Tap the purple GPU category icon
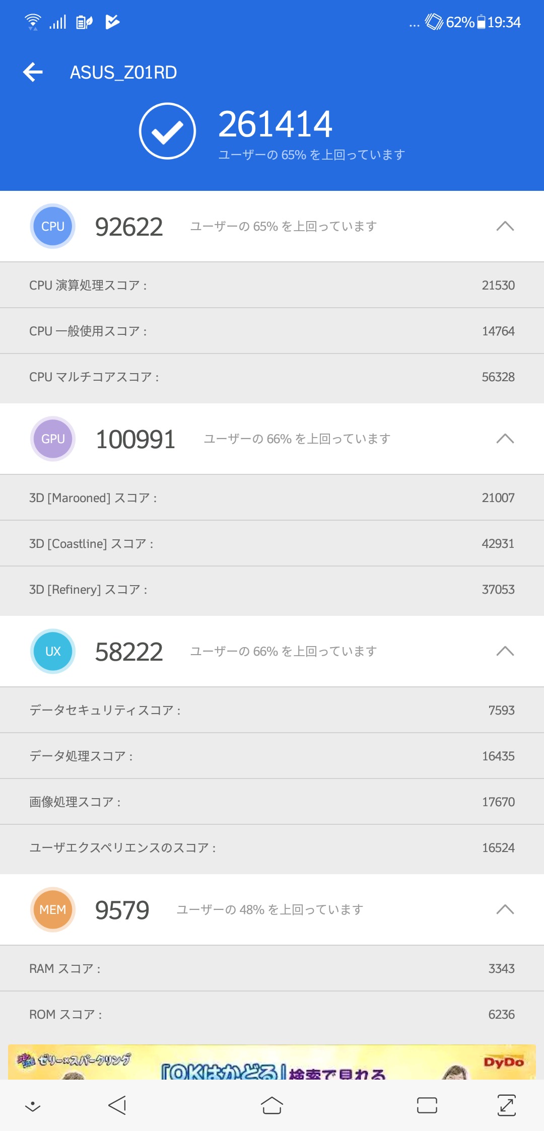 pyautogui.click(x=53, y=439)
